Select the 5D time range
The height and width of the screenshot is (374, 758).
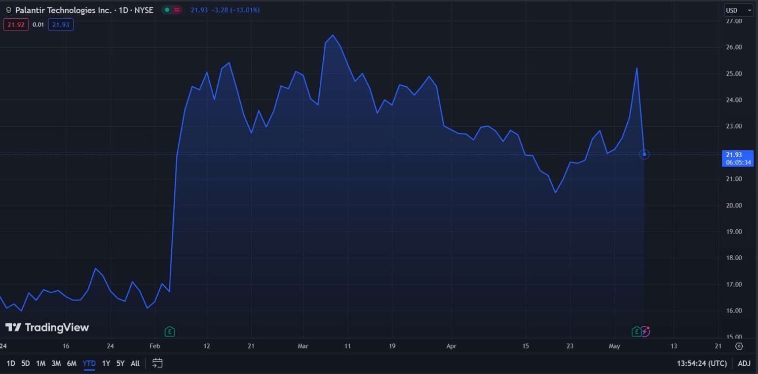pos(26,364)
